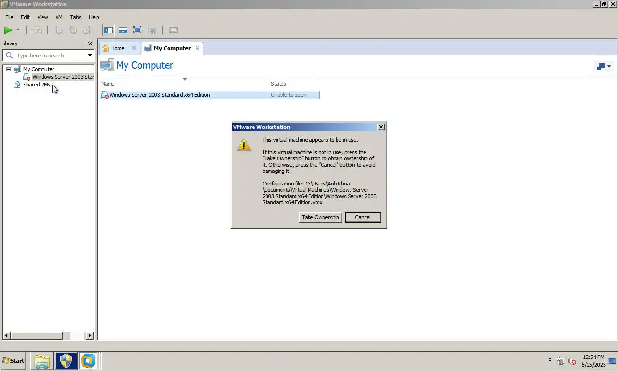
Task: Click the Full Screen mode icon
Action: pyautogui.click(x=138, y=30)
